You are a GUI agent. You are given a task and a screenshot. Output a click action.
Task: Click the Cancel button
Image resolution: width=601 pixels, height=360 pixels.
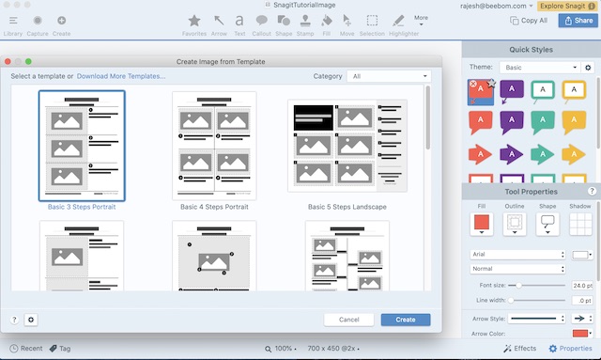coord(348,320)
